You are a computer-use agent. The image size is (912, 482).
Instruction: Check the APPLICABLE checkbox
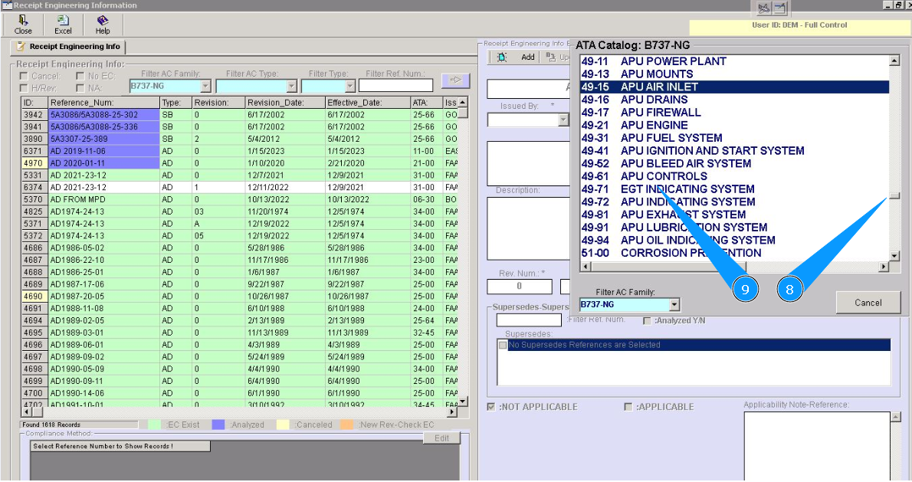pyautogui.click(x=628, y=407)
